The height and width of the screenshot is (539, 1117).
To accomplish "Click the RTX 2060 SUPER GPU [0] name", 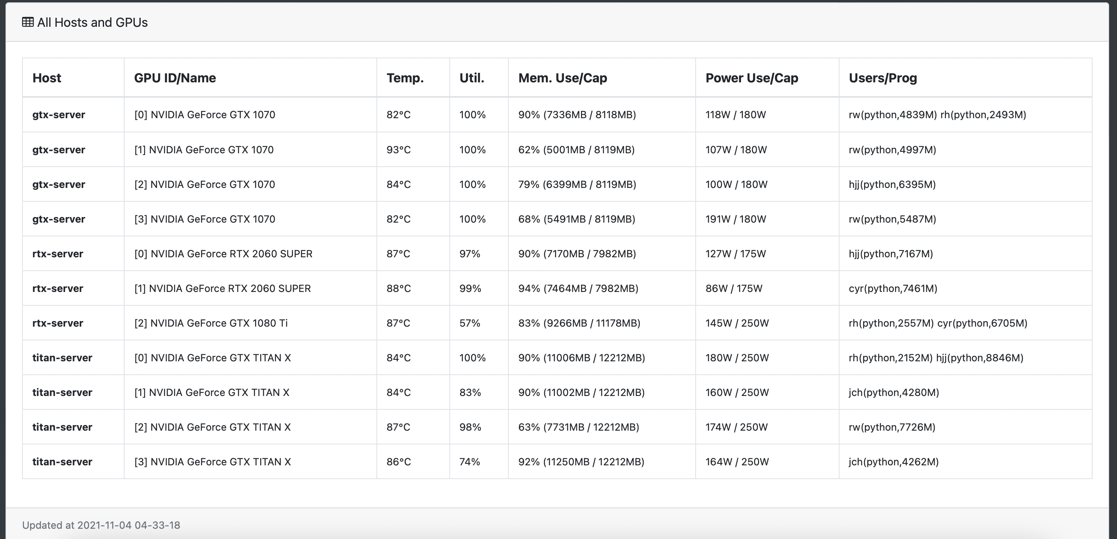I will [223, 254].
